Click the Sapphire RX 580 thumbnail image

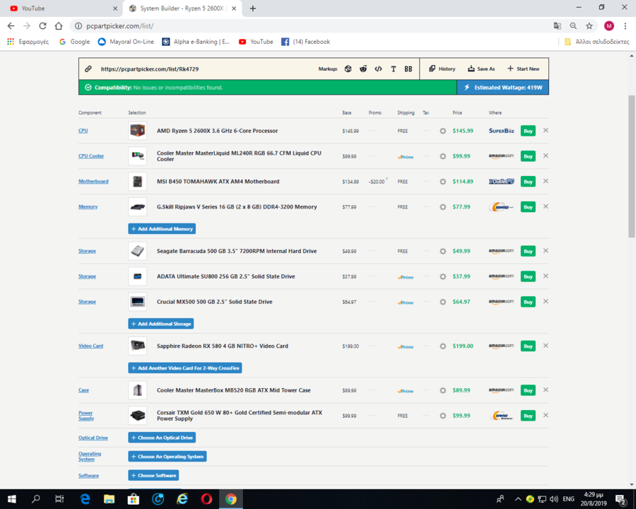pyautogui.click(x=138, y=346)
